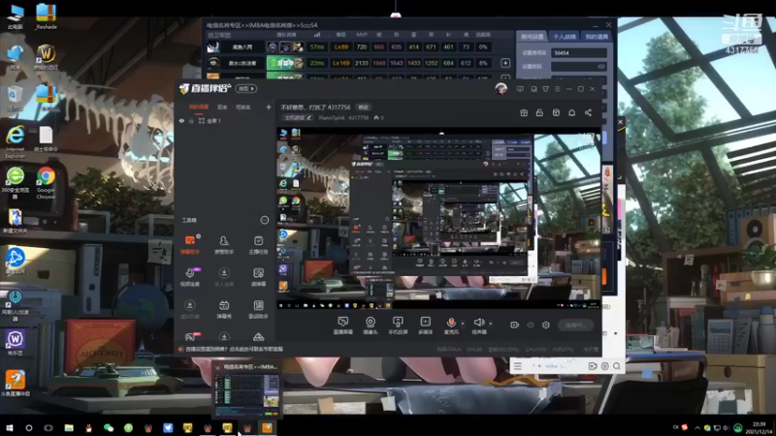Viewport: 776px width, 436px height.
Task: Open the 主播任务 checklist tool
Action: coord(258,244)
